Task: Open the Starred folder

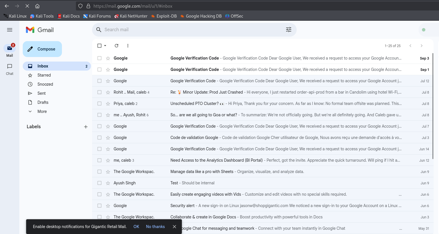Action: coord(57,75)
